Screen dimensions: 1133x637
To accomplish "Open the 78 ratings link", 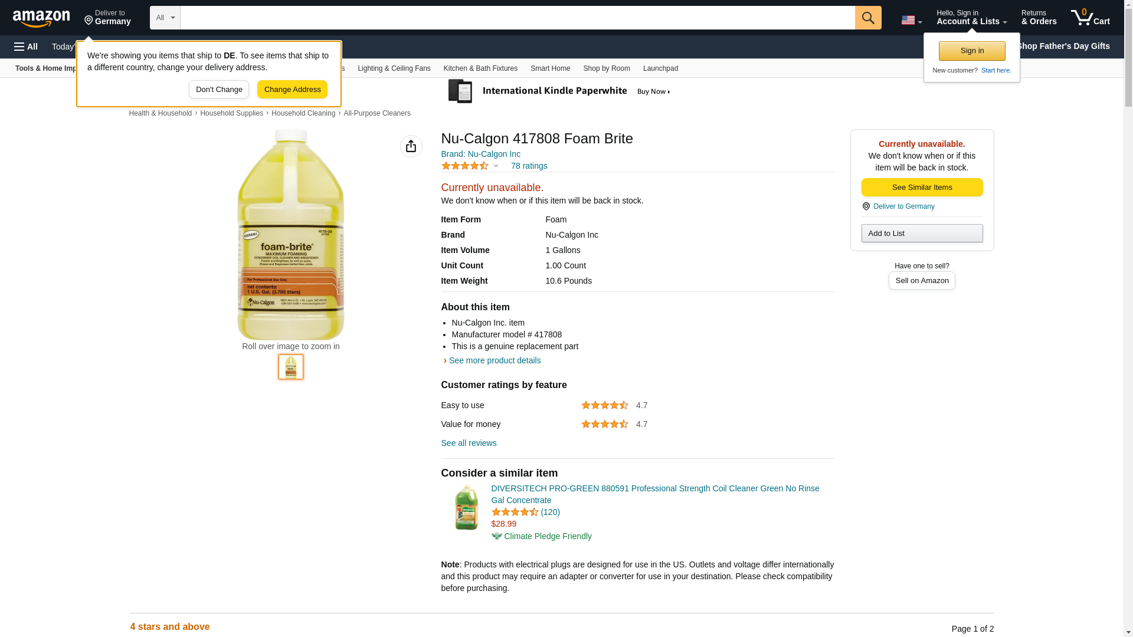I will [529, 166].
